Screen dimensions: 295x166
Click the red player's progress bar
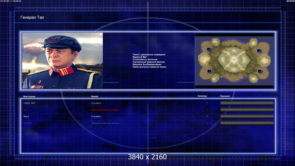point(247,110)
